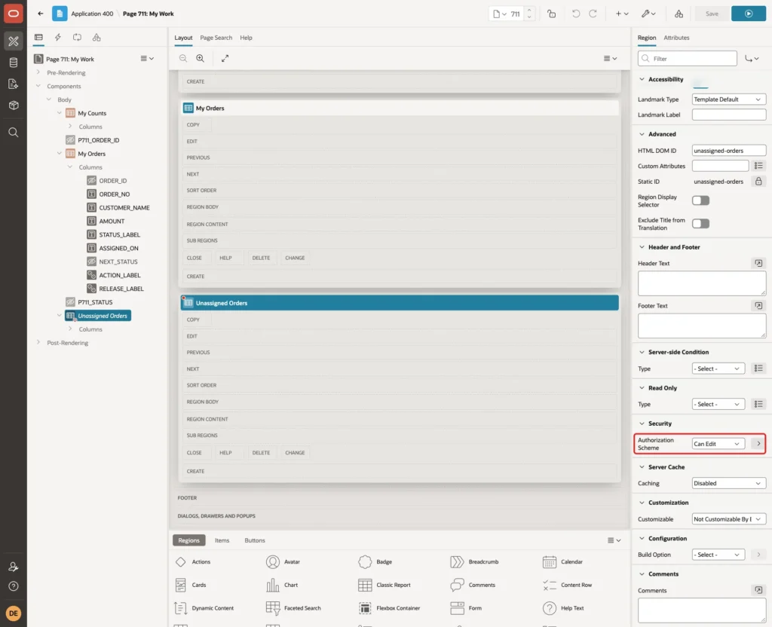This screenshot has height=627, width=772.
Task: Go back with the left arrow
Action: pos(41,14)
